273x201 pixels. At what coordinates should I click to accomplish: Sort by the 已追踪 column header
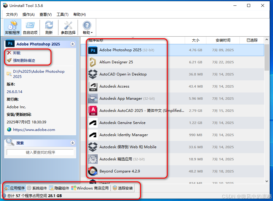coord(252,40)
